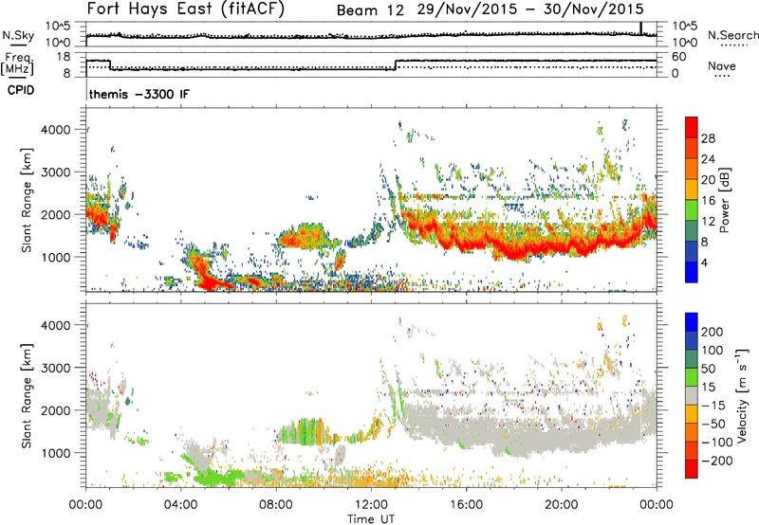This screenshot has width=759, height=525.
Task: Click the '04:00' time tick label
Action: (180, 505)
